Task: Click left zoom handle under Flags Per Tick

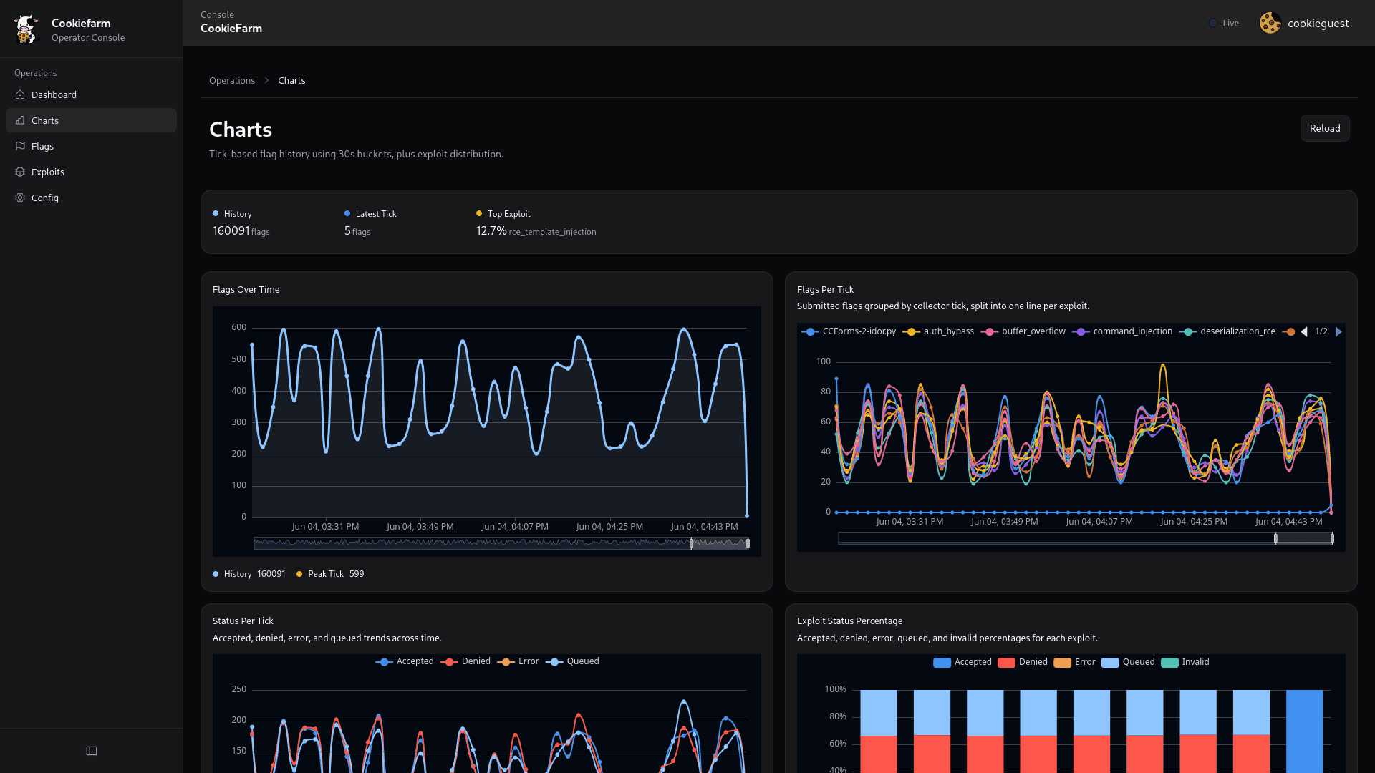Action: point(1275,538)
